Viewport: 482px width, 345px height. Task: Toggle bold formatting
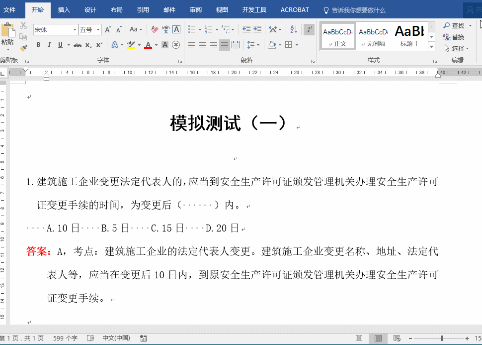pyautogui.click(x=38, y=45)
